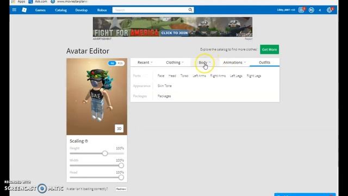The width and height of the screenshot is (348, 196).
Task: Expand the Clothing dropdown tab
Action: 175,63
